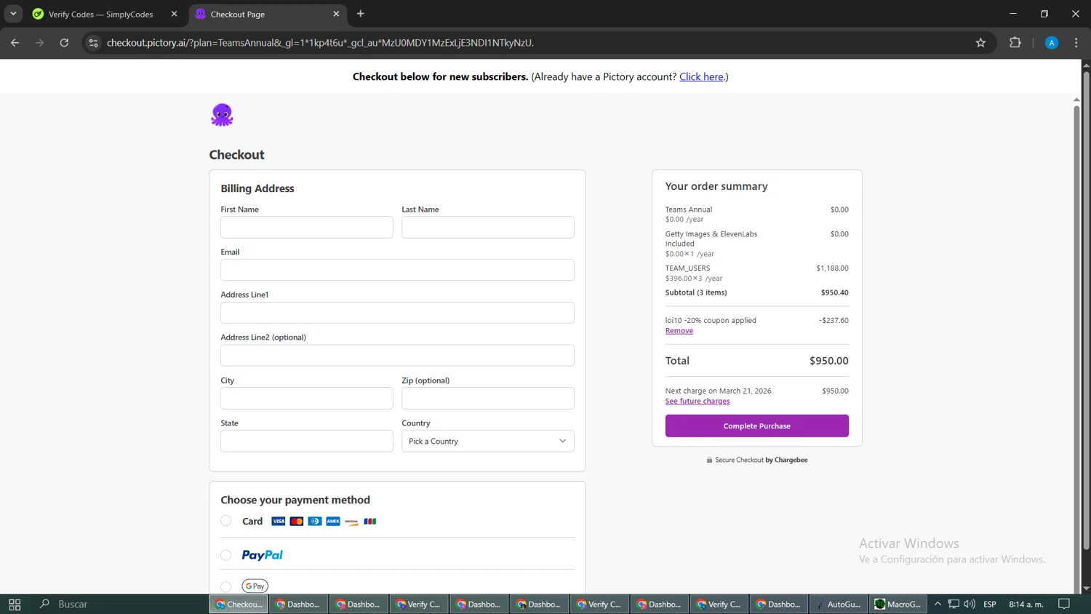
Task: Open the network tray icon
Action: tap(954, 604)
